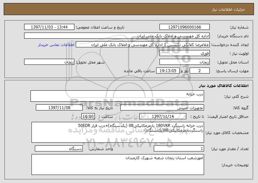Click the label اولویت نیاز

click(239, 54)
